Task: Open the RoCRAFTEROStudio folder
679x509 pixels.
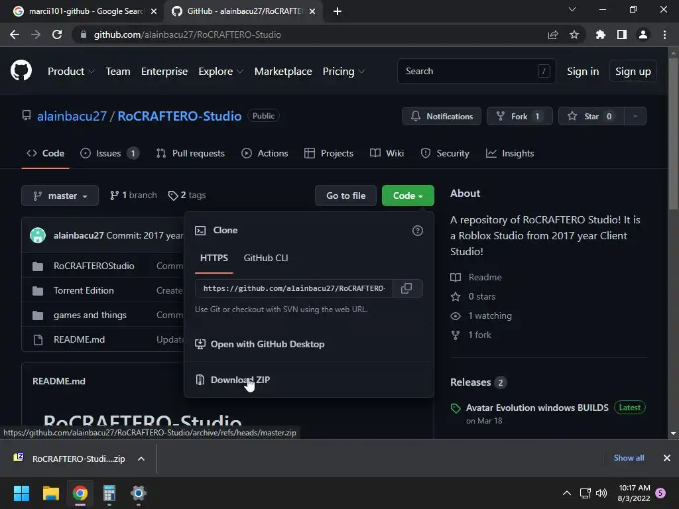Action: tap(94, 266)
